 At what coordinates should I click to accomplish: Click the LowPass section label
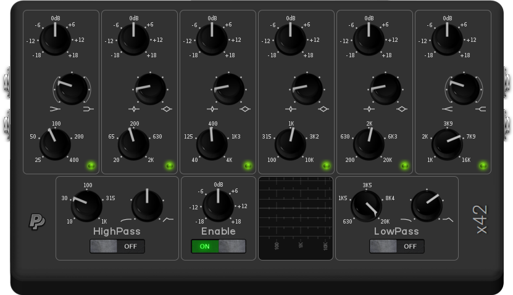coord(396,232)
